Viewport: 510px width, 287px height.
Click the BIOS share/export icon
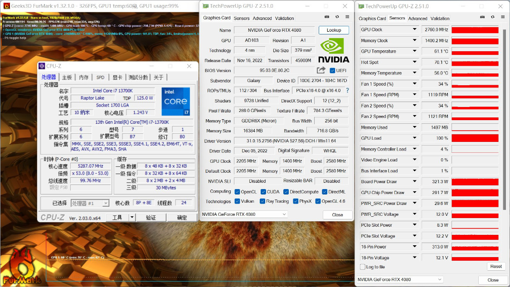321,70
